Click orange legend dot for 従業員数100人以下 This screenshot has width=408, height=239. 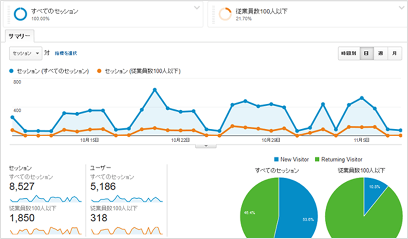99,71
